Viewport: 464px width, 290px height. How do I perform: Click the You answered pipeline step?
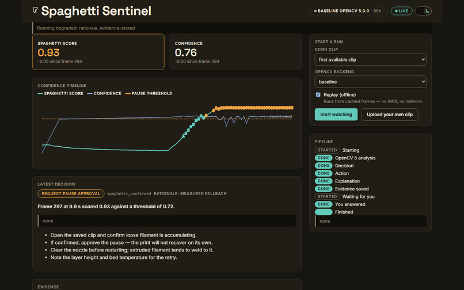tap(350, 204)
